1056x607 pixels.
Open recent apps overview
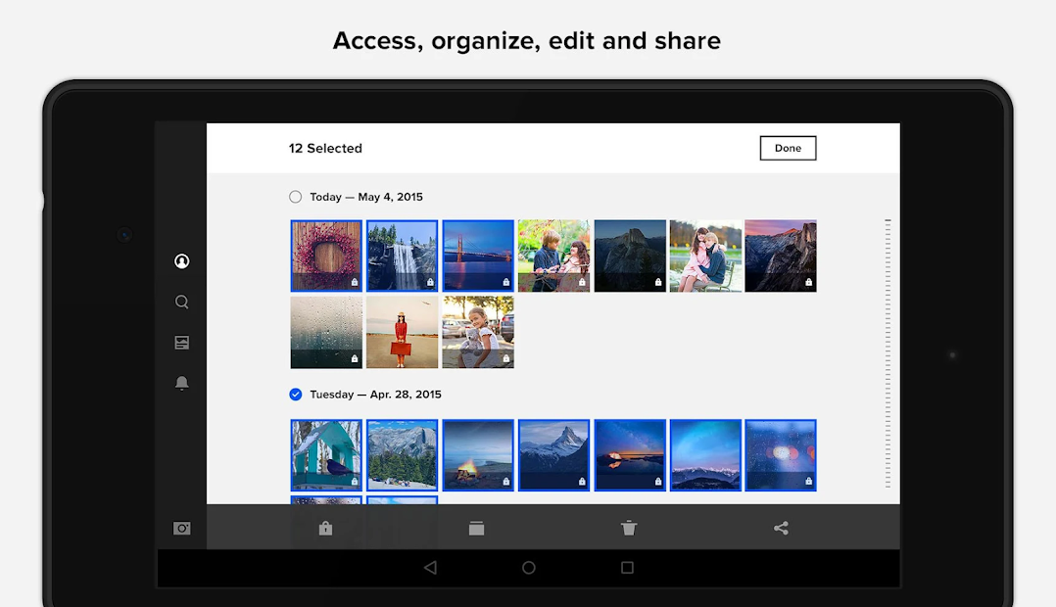[626, 566]
